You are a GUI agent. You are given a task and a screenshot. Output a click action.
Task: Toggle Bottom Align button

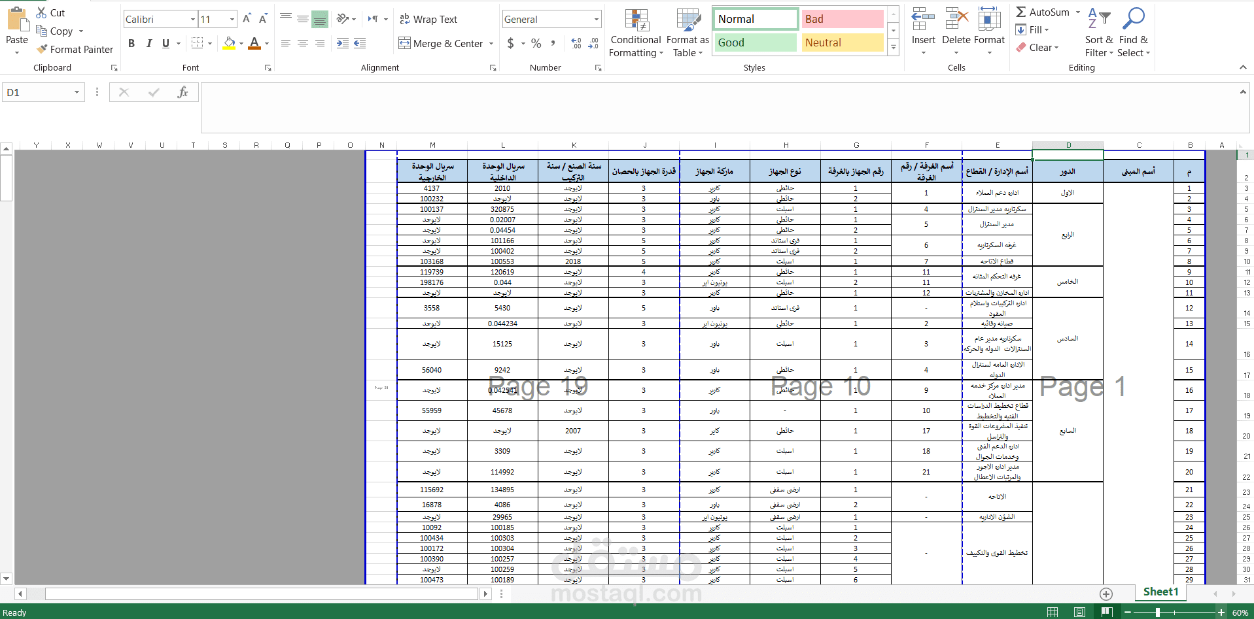320,19
